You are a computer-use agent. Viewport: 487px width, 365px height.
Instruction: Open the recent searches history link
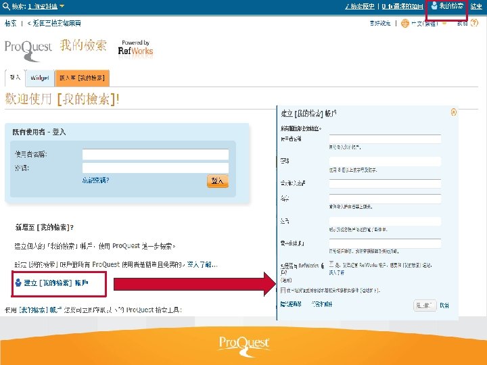click(x=360, y=6)
